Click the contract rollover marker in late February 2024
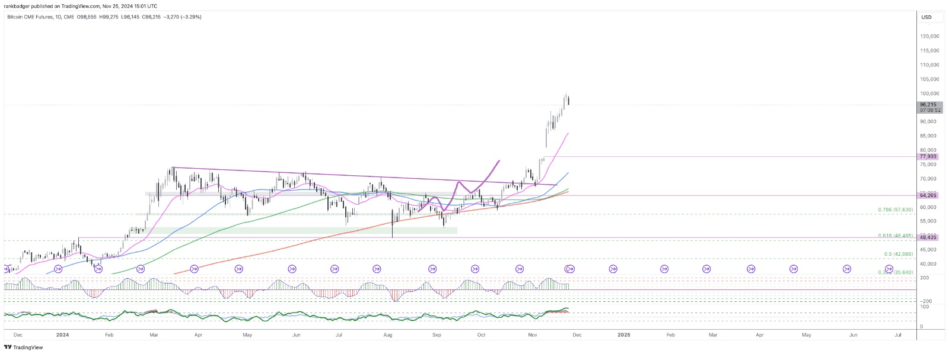 (x=141, y=269)
